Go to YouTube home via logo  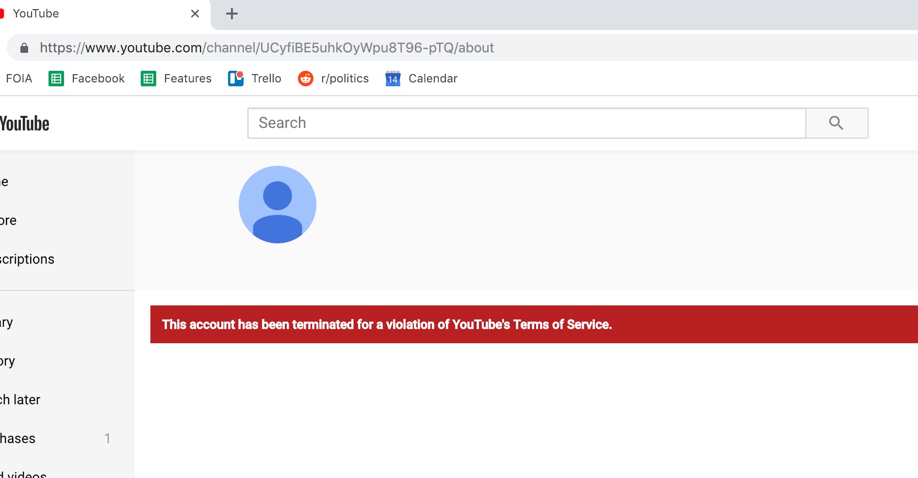click(x=24, y=124)
